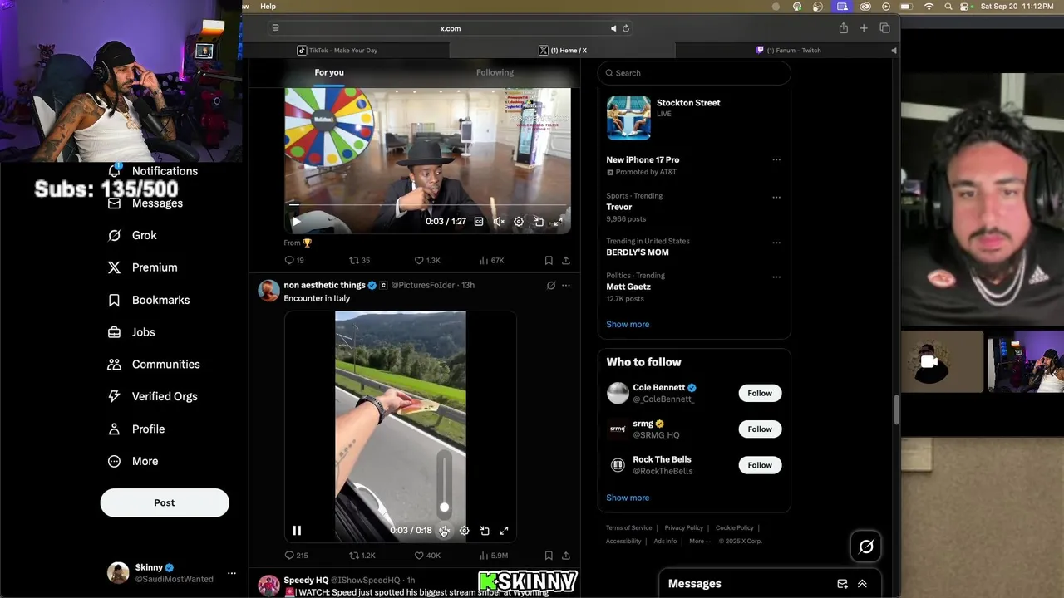Open settings of the top video
The width and height of the screenshot is (1064, 598).
click(519, 222)
